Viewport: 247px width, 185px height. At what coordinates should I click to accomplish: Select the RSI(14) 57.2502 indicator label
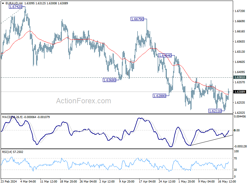13,152
